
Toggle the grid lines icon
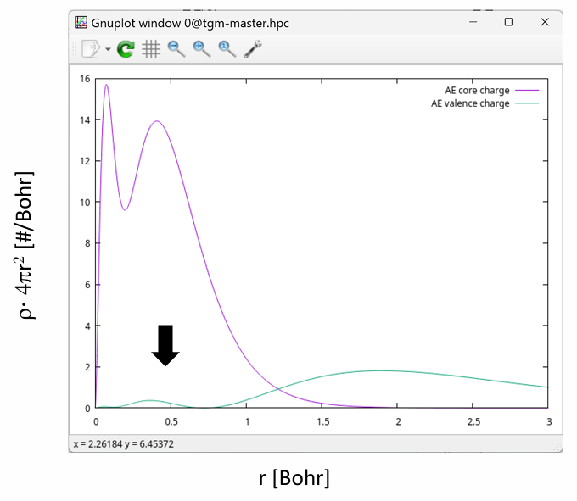(x=151, y=50)
